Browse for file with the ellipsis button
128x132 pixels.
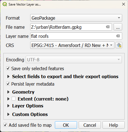click(118, 27)
